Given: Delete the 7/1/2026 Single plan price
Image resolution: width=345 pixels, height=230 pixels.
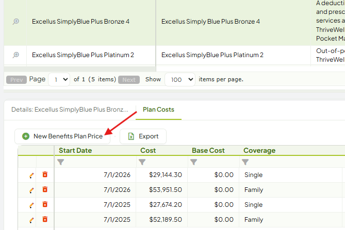Looking at the screenshot, I should click(45, 174).
